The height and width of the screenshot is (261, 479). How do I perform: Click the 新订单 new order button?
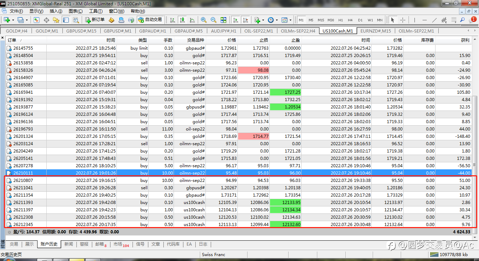pyautogui.click(x=95, y=20)
